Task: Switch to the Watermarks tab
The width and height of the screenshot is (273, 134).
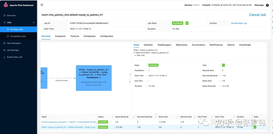Action: coord(181,45)
